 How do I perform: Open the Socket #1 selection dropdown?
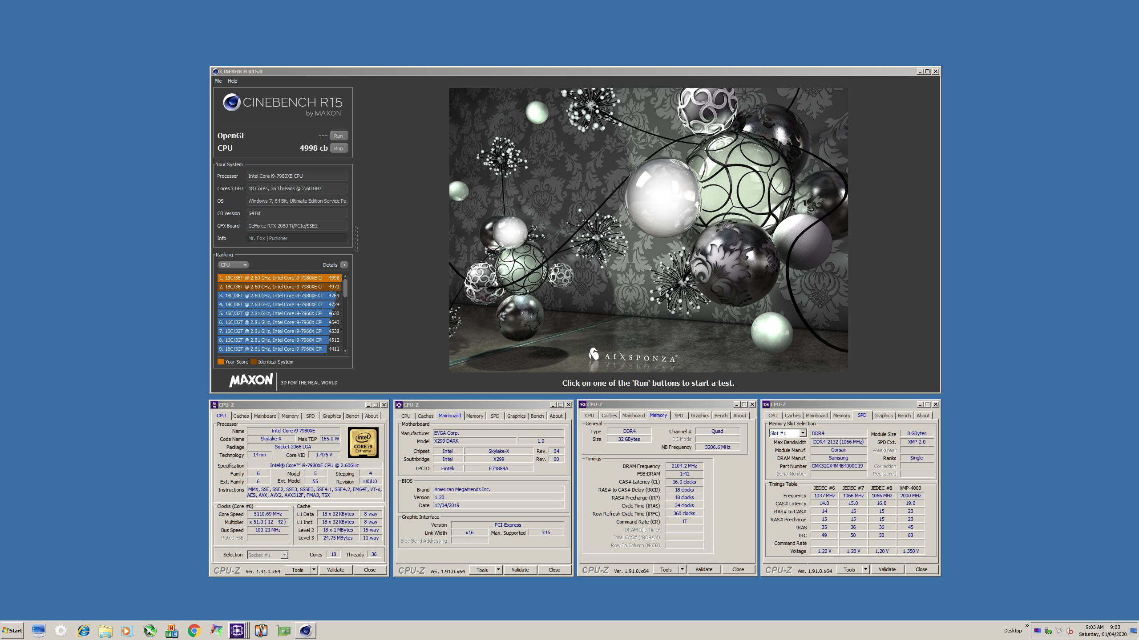[284, 555]
